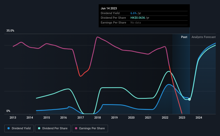Click the 2016 x-axis label
Image resolution: width=220 pixels, height=136 pixels.
(64, 118)
